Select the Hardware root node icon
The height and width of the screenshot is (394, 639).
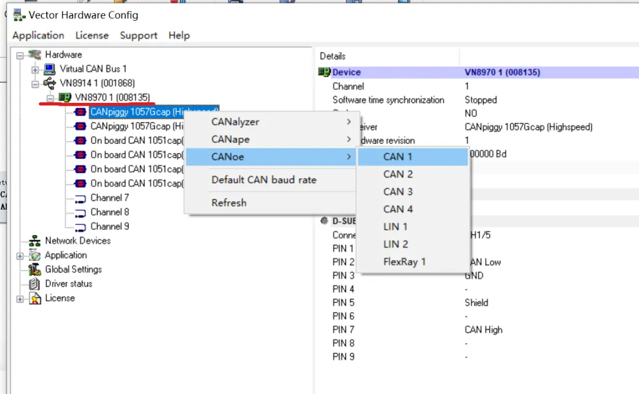click(x=35, y=54)
